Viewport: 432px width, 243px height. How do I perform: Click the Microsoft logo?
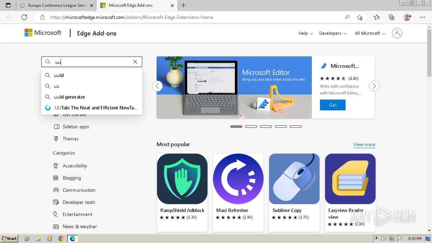click(43, 33)
